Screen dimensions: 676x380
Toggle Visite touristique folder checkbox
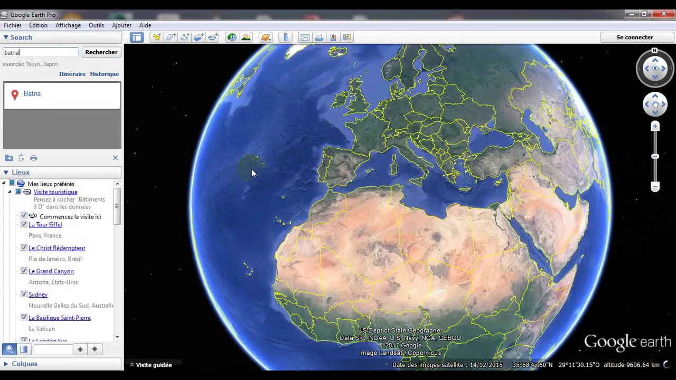pyautogui.click(x=18, y=192)
